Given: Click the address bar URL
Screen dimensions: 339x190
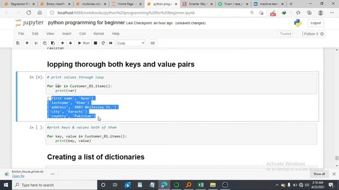Looking at the screenshot, I should click(126, 13).
